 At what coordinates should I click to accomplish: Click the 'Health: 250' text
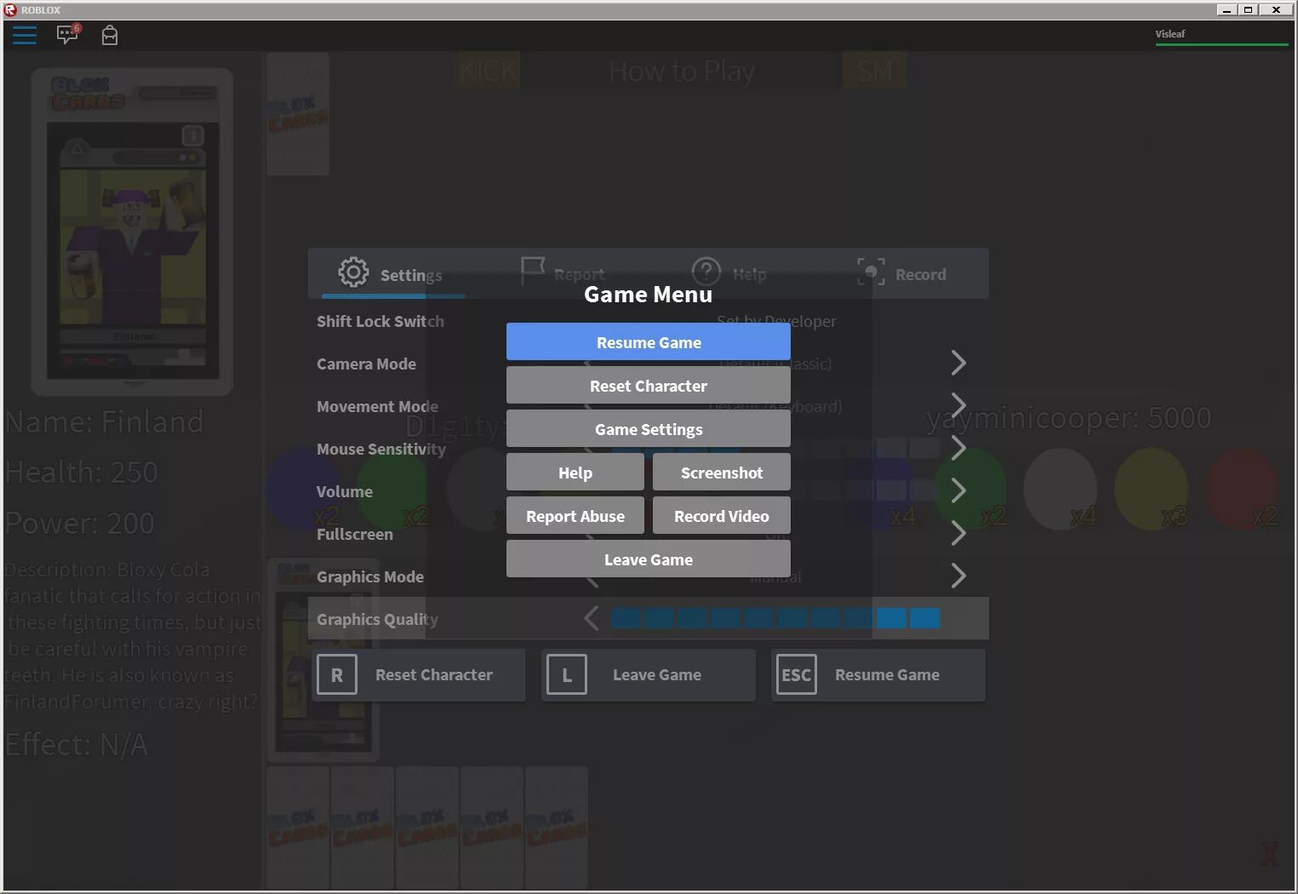coord(82,472)
